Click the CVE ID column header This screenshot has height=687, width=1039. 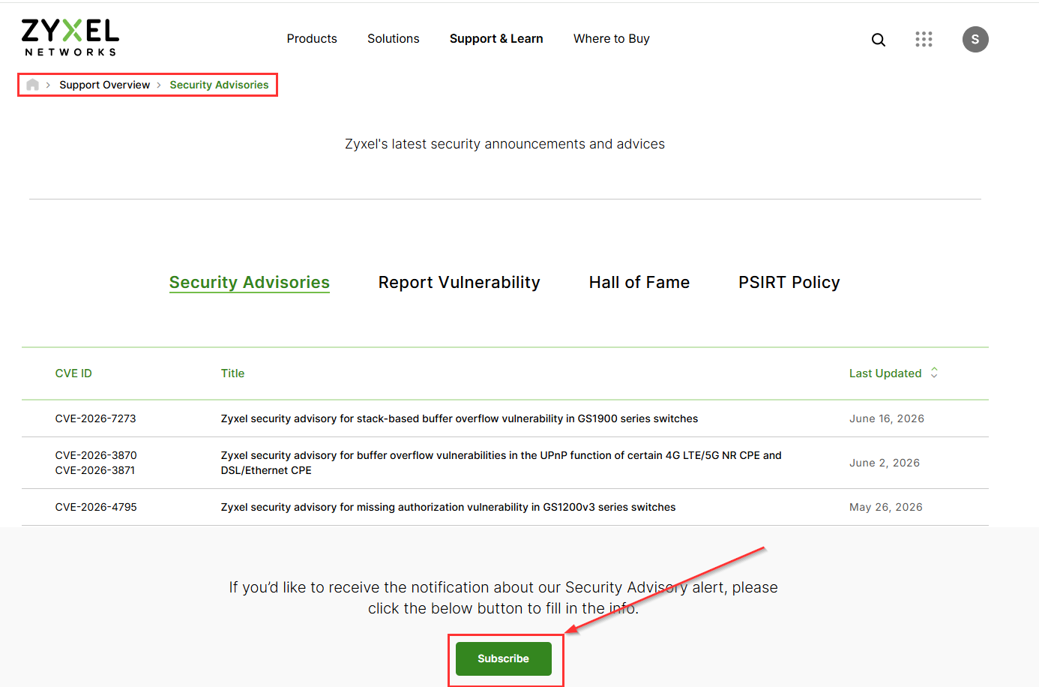73,373
